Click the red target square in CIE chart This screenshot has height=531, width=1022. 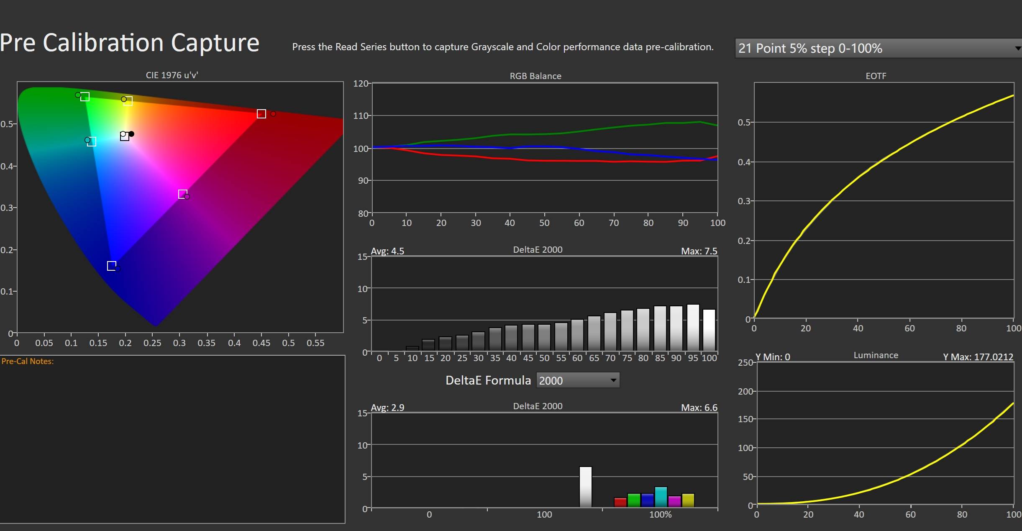pos(261,114)
